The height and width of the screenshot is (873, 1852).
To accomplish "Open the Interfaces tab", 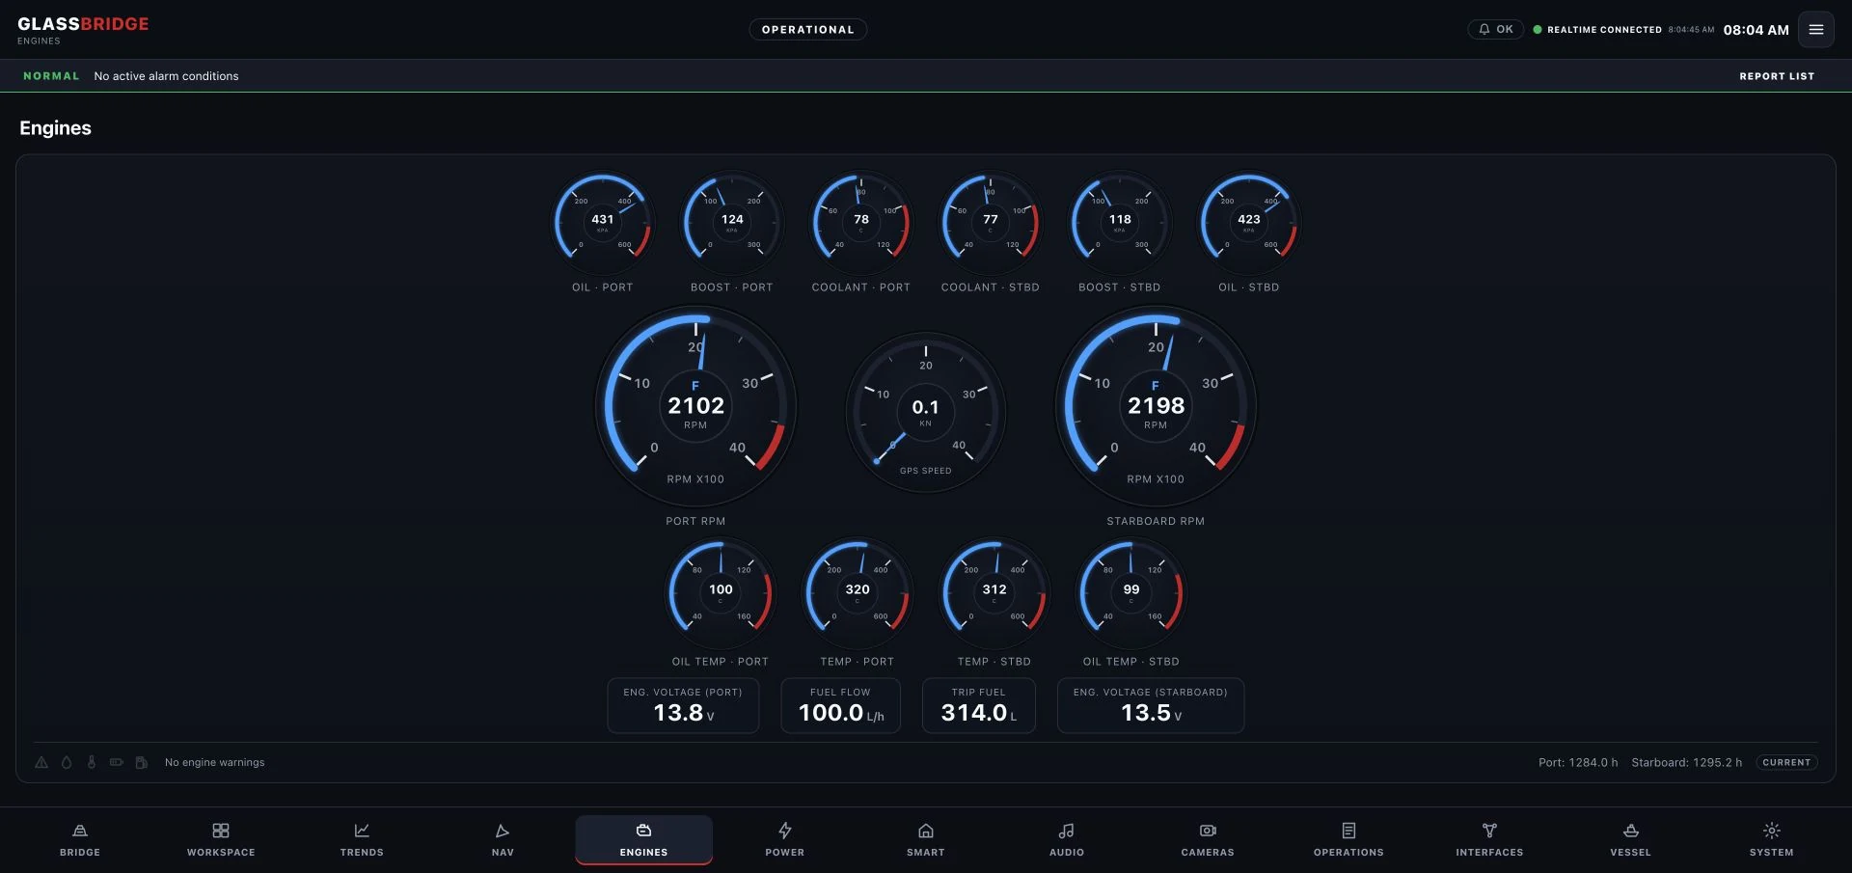I will tap(1489, 839).
